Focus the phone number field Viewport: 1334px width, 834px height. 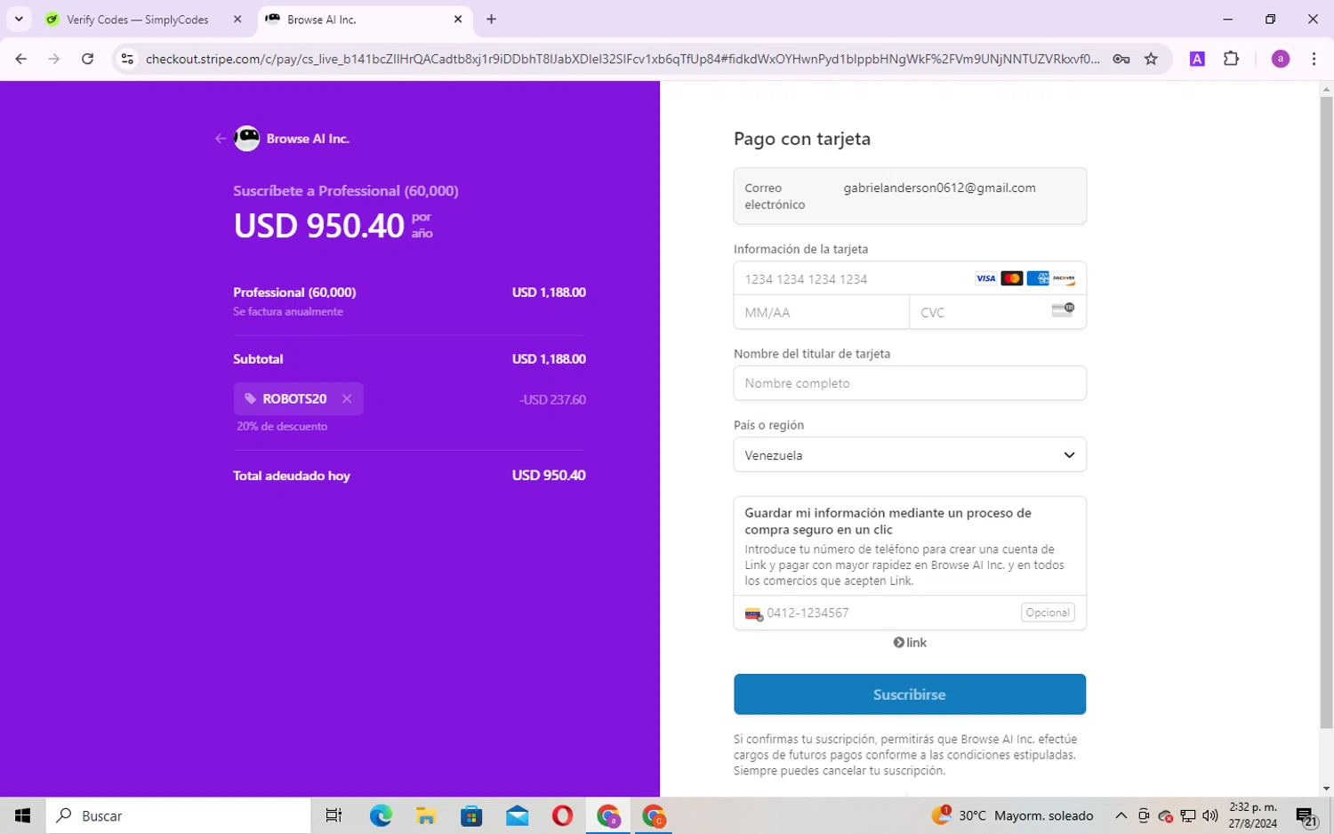click(910, 613)
